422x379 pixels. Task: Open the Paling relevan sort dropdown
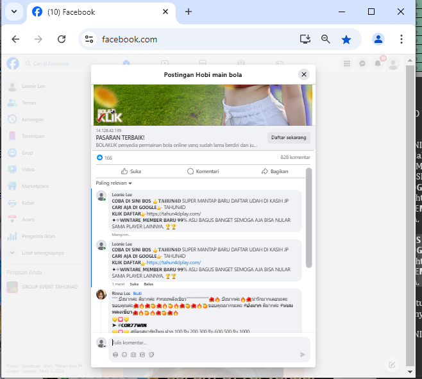114,183
